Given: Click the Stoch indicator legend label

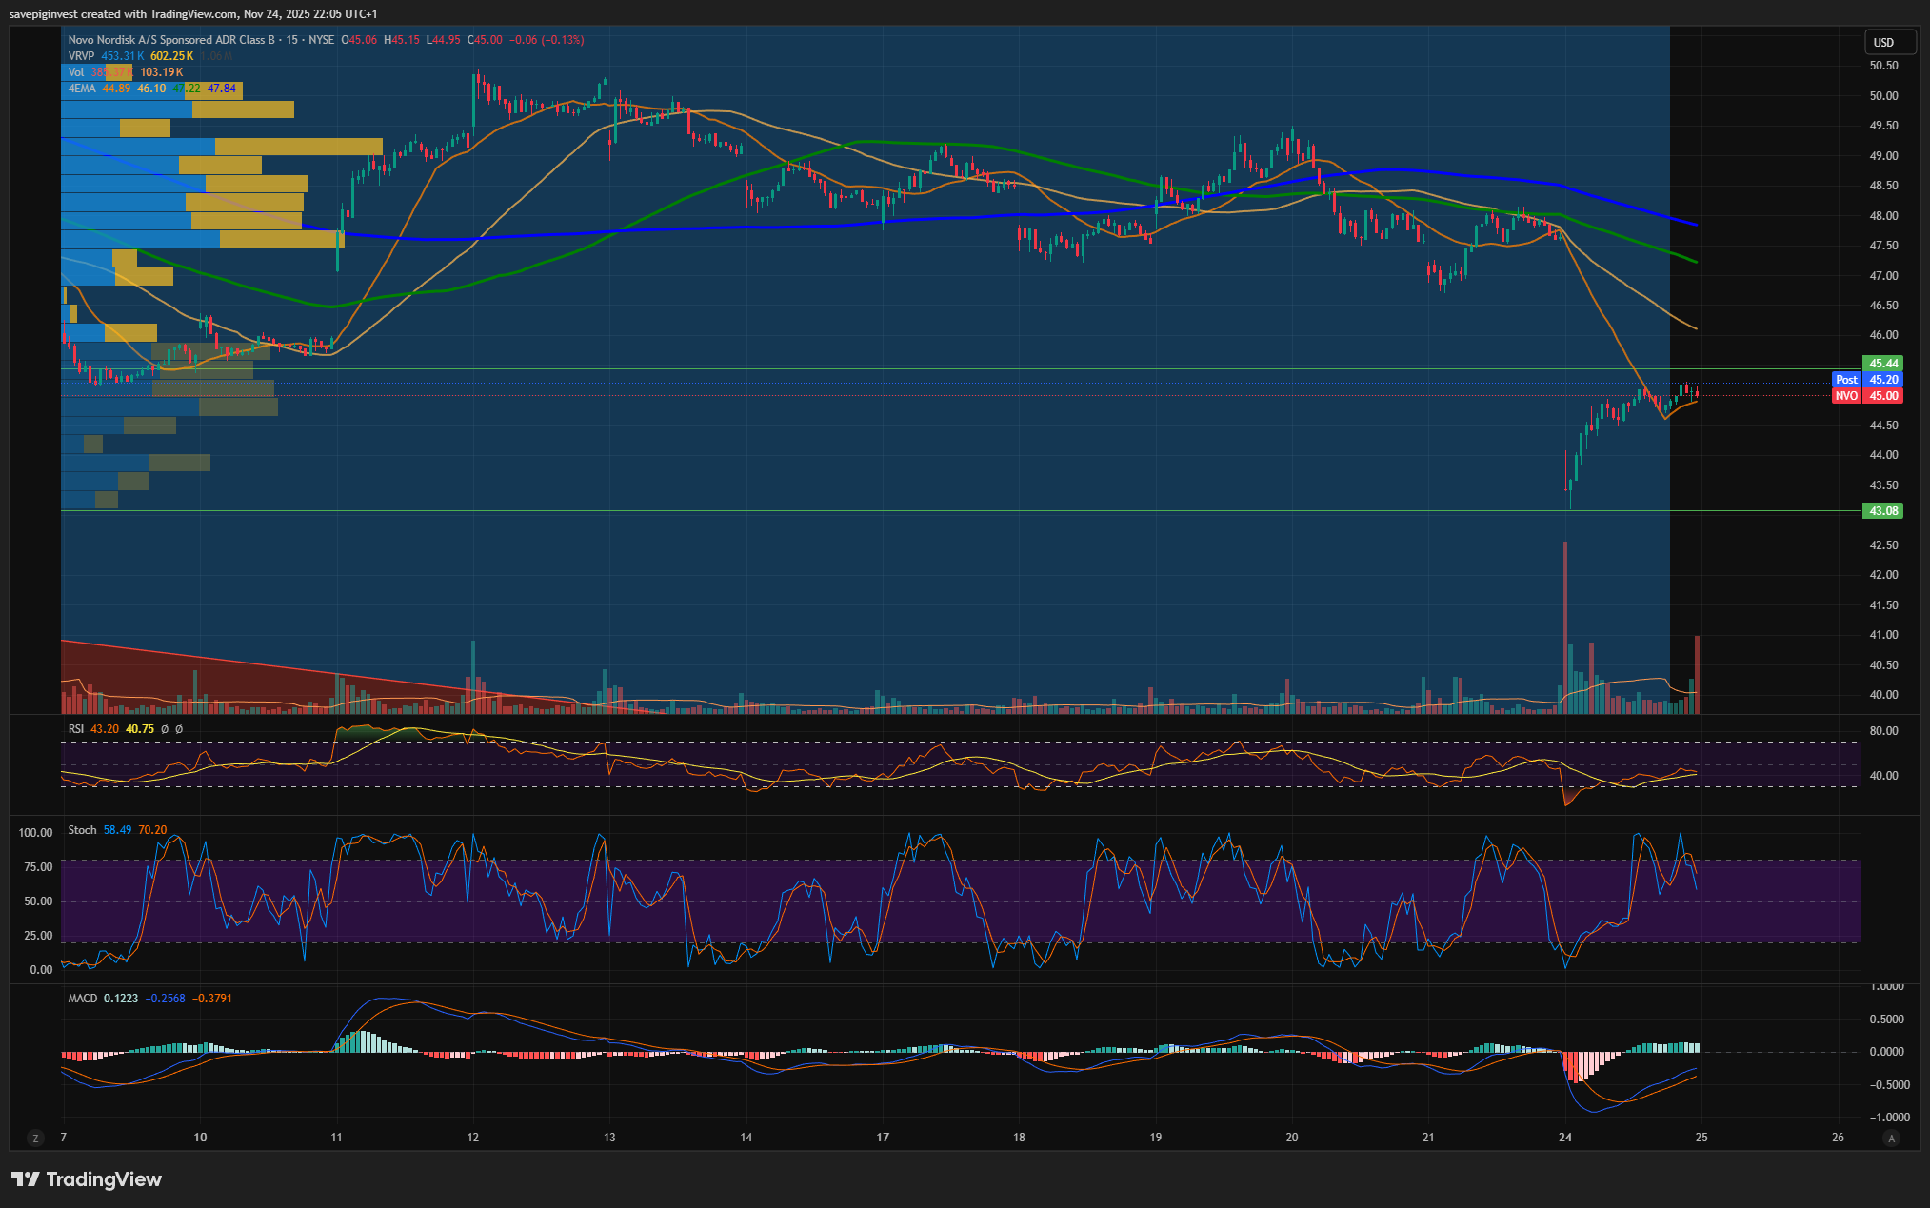Looking at the screenshot, I should pos(82,830).
